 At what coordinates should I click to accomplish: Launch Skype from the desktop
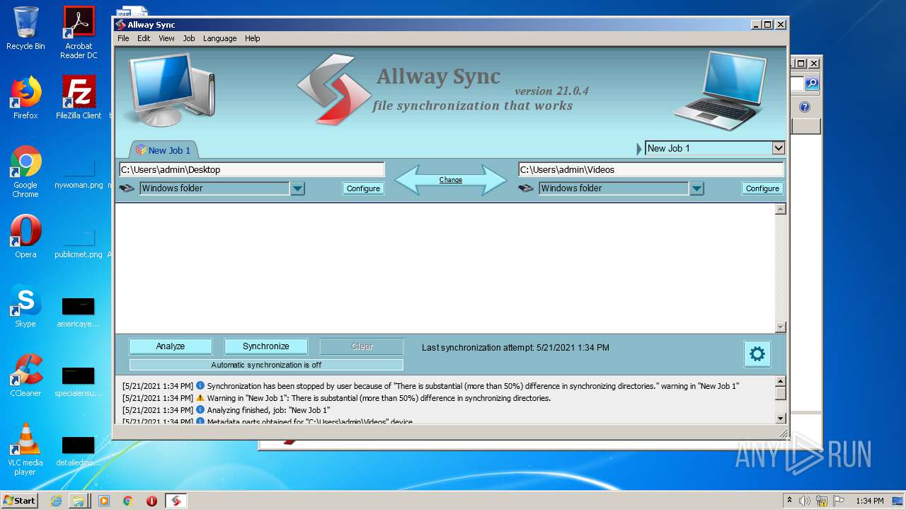point(25,306)
